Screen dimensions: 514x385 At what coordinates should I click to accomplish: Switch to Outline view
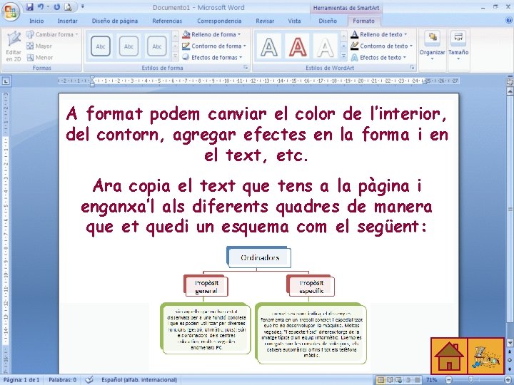(408, 380)
